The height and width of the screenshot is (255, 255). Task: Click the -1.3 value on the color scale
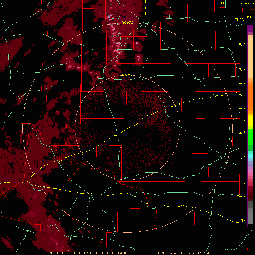(241, 208)
